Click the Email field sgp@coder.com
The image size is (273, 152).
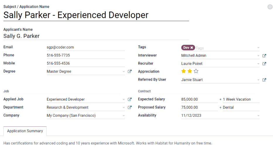(85, 47)
